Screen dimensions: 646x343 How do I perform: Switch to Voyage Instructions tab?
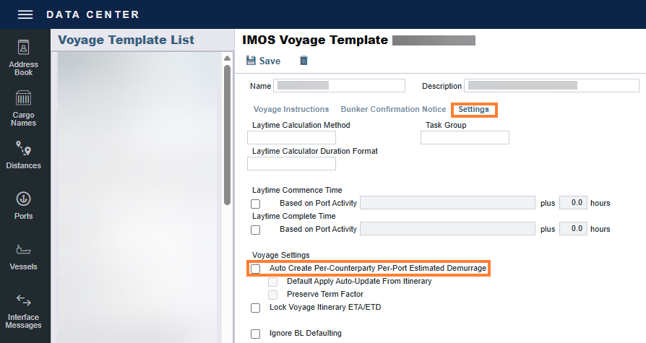click(291, 109)
